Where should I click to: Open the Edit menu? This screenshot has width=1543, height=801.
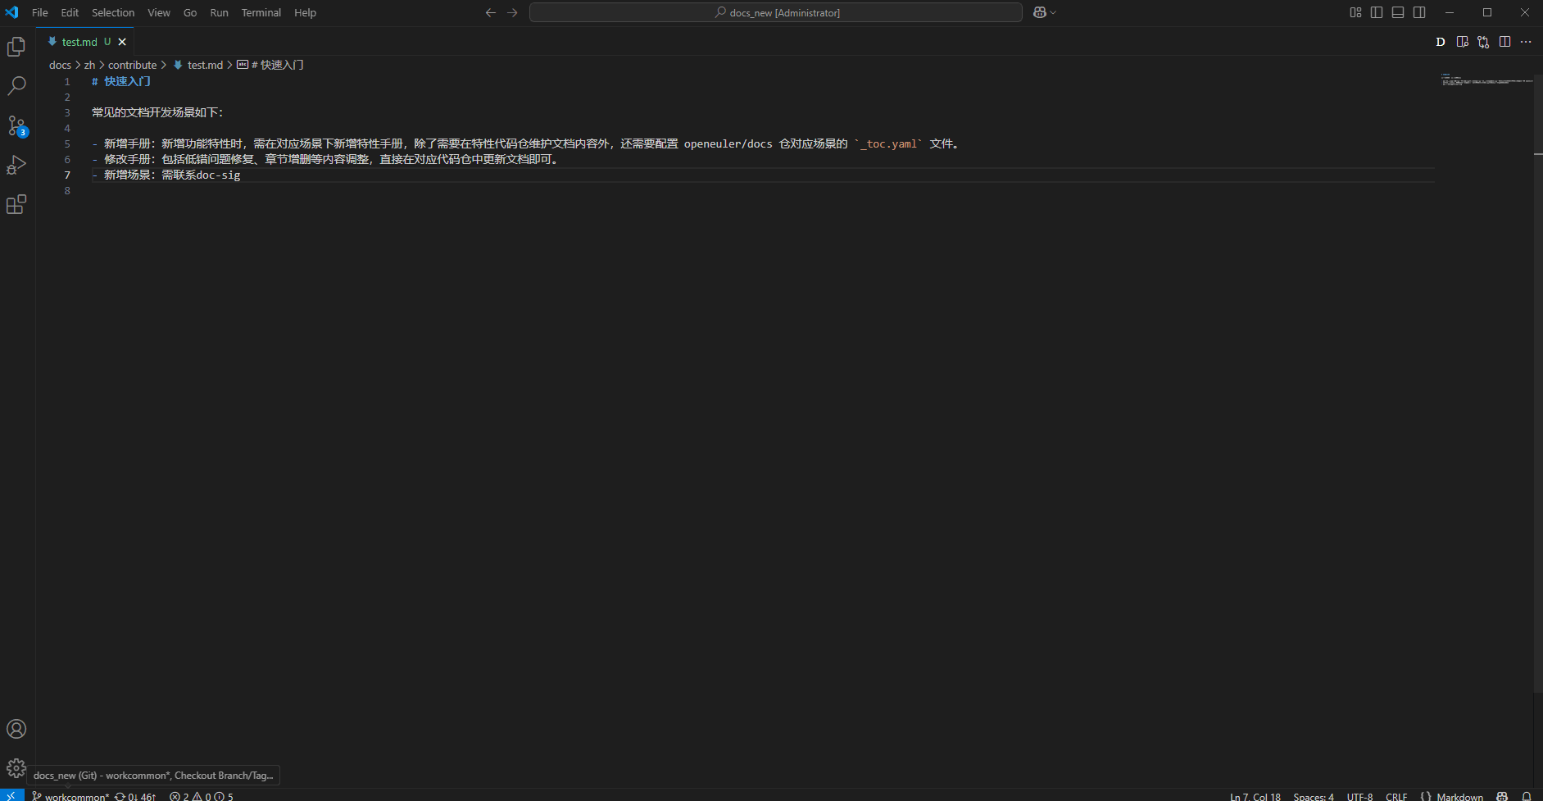tap(70, 12)
